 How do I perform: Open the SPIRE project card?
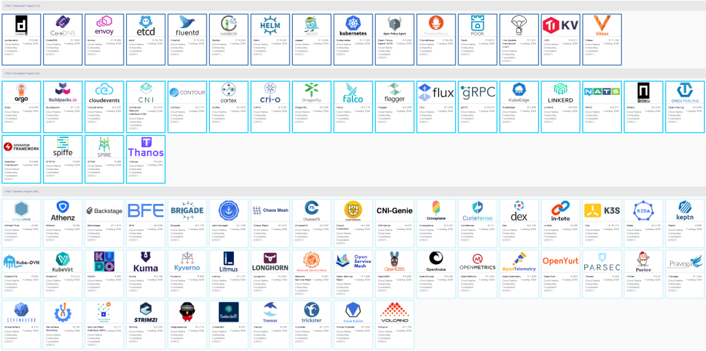105,159
